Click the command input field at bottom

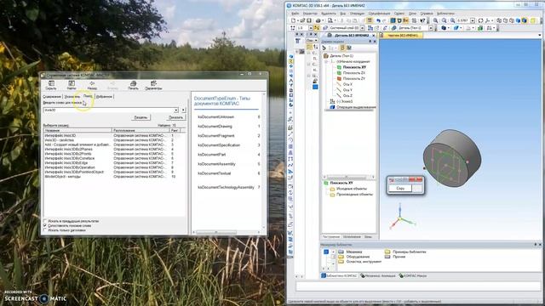418,286
